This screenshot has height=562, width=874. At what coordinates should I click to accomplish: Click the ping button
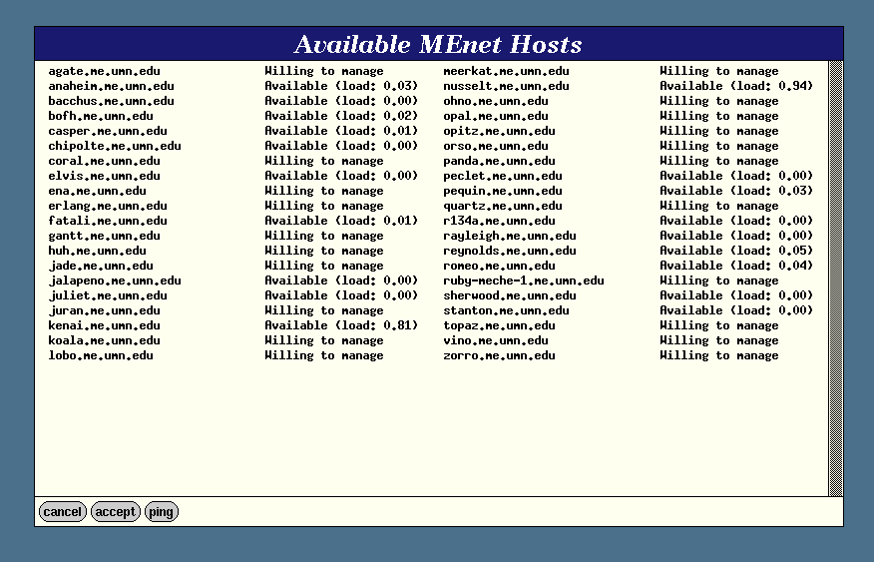pos(161,512)
